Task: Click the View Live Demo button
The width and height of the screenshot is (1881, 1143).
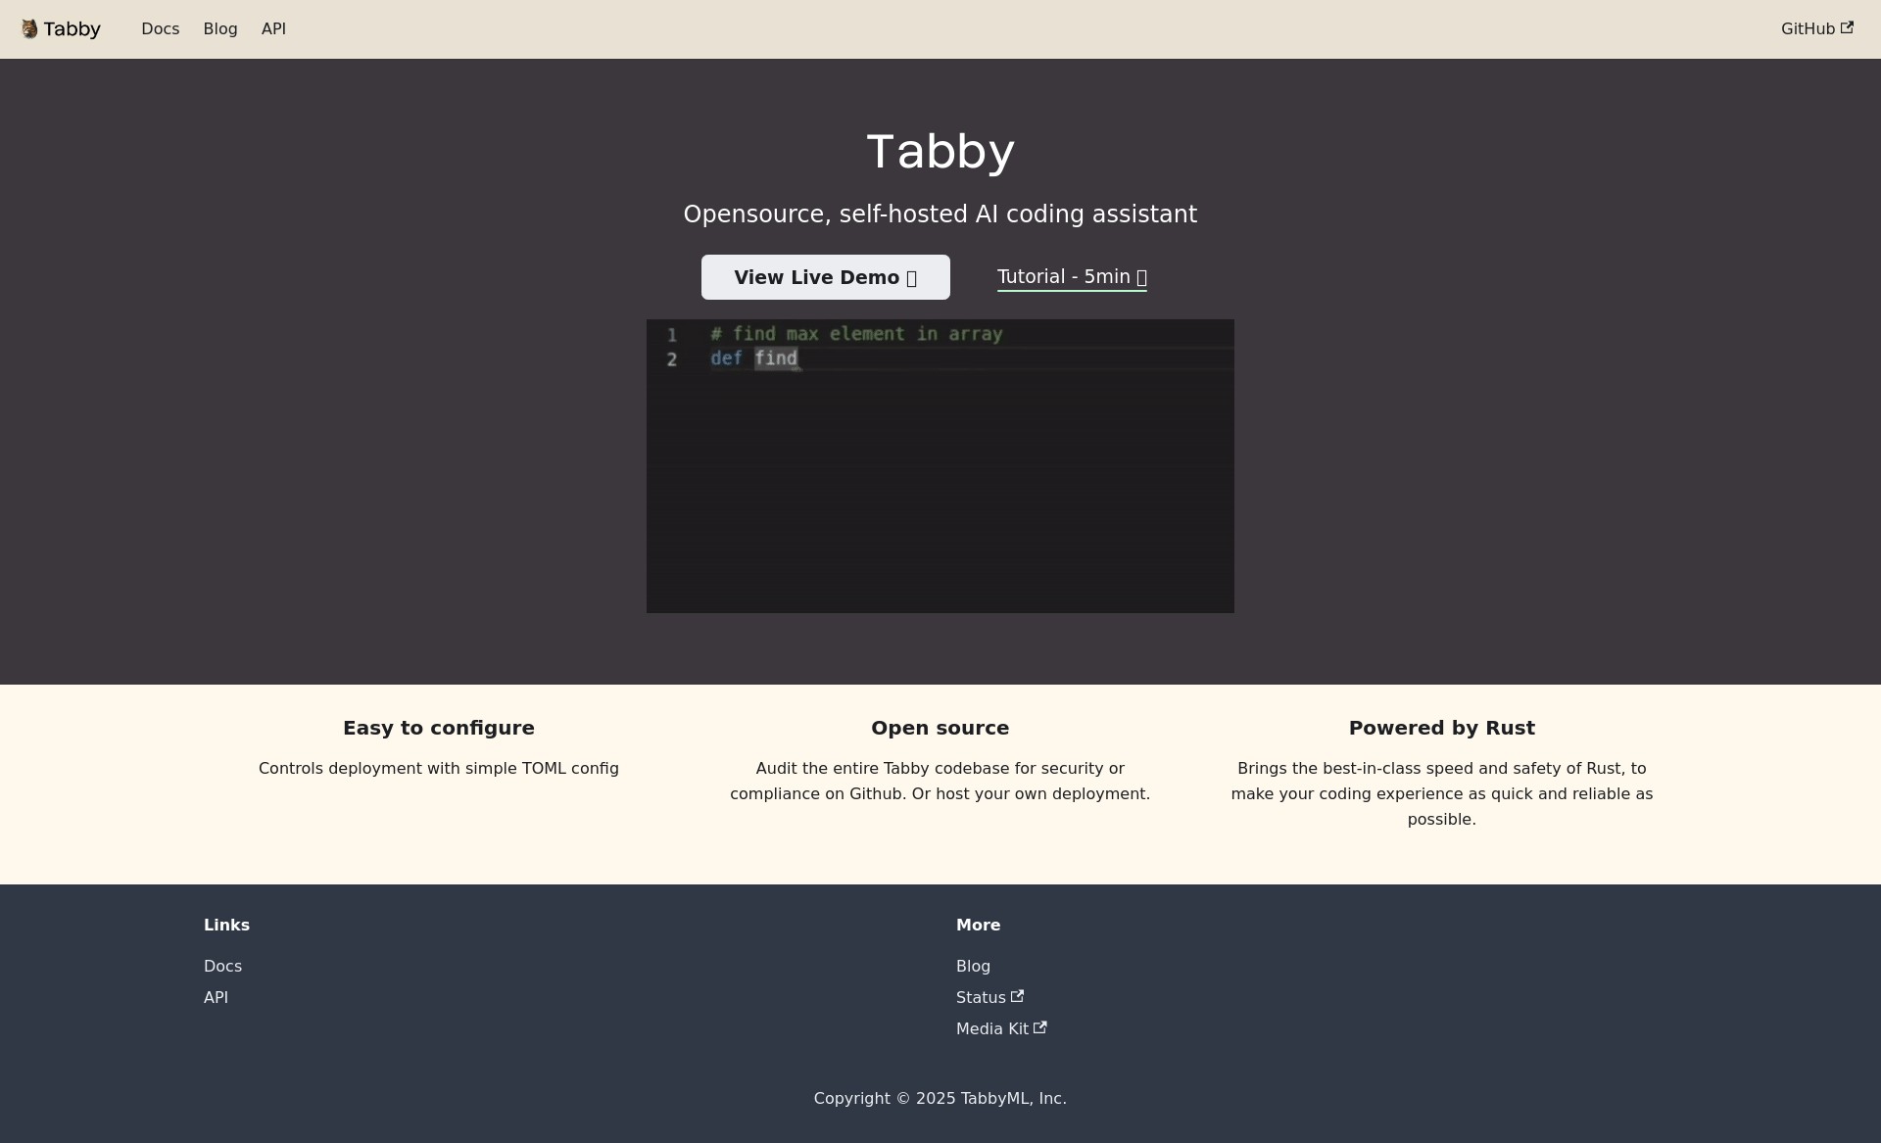Action: [825, 277]
